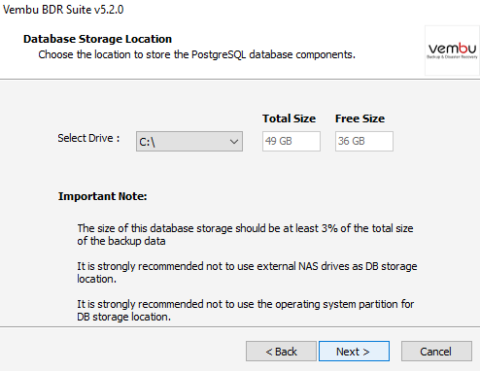Screen dimensions: 480x371
Task: Abort the installer with Cancel
Action: (x=436, y=352)
